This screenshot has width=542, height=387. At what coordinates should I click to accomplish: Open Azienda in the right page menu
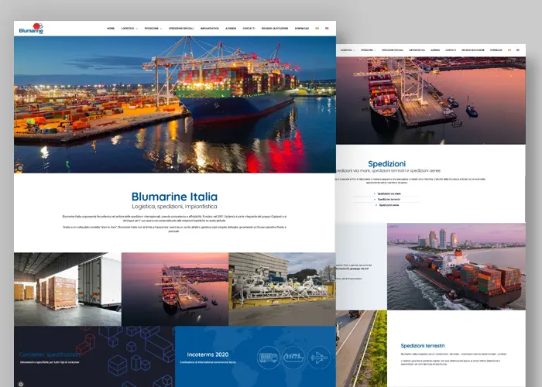[x=435, y=50]
